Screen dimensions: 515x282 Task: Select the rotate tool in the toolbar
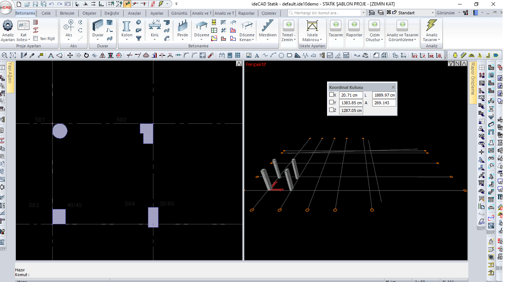point(86,55)
